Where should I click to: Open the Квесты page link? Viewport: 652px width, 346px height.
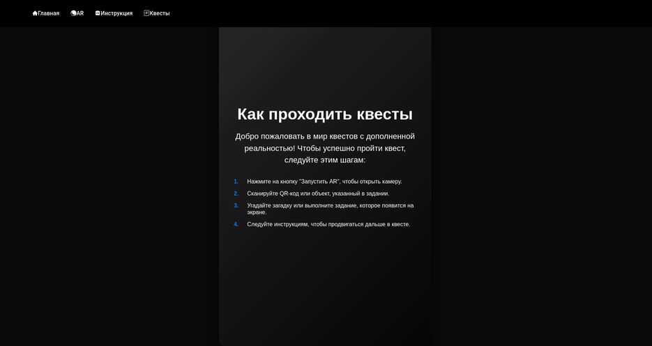[x=160, y=13]
